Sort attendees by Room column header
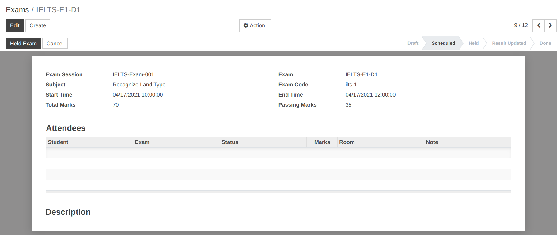The image size is (557, 235). (x=381, y=142)
